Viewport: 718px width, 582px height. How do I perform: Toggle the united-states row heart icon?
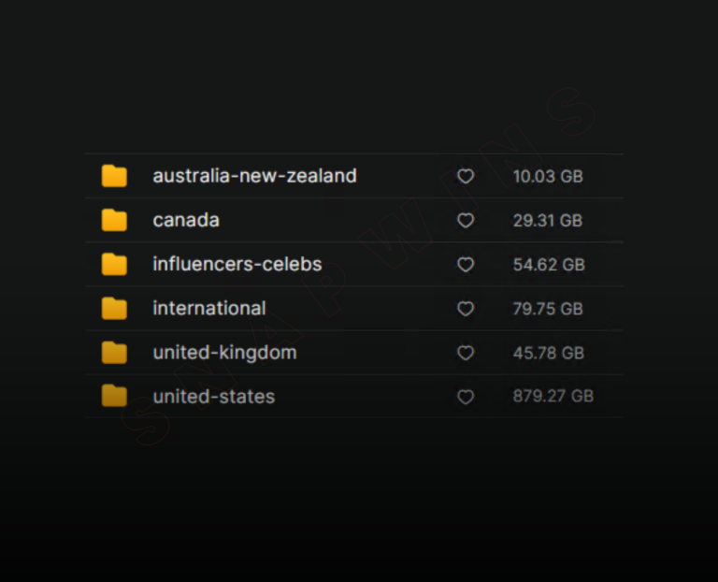pos(466,397)
